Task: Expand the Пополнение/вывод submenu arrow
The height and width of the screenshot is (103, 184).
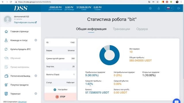Action: click(x=36, y=76)
